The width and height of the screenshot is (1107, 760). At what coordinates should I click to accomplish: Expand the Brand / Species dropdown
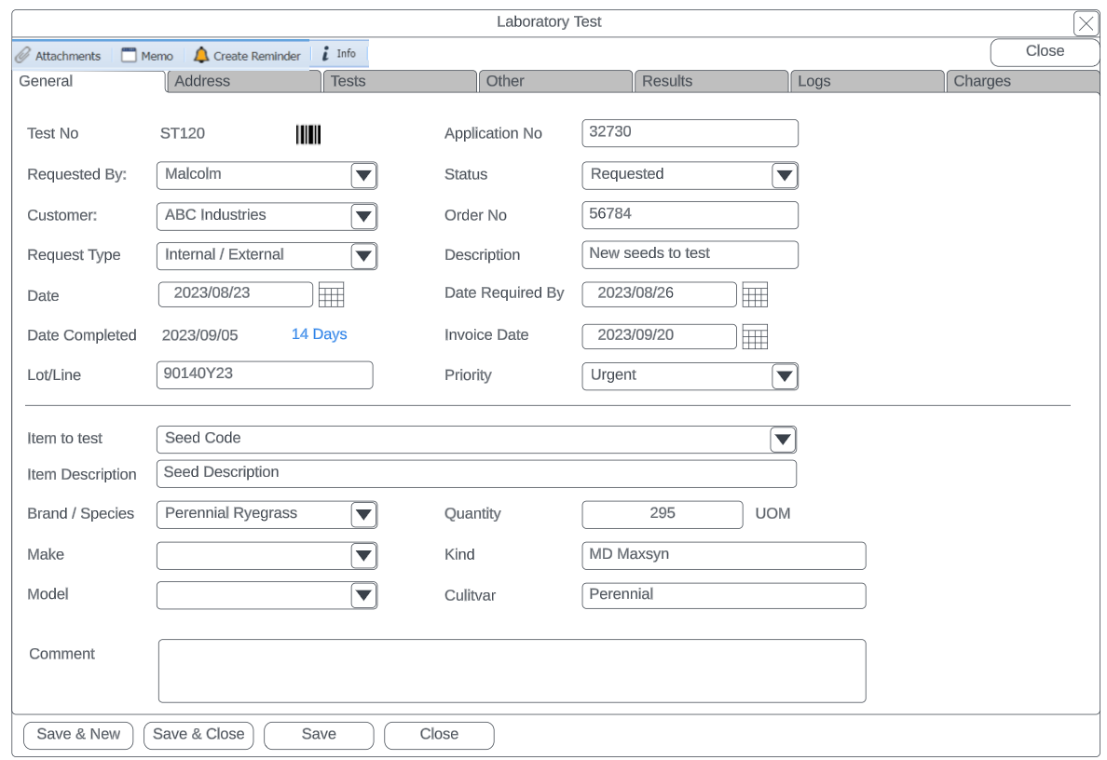point(363,515)
